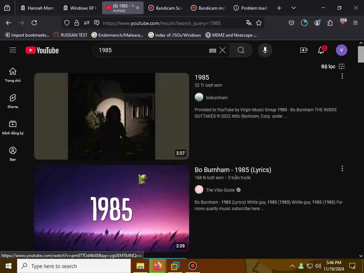Play the purple 1985 lyrics thumbnail

(x=112, y=209)
